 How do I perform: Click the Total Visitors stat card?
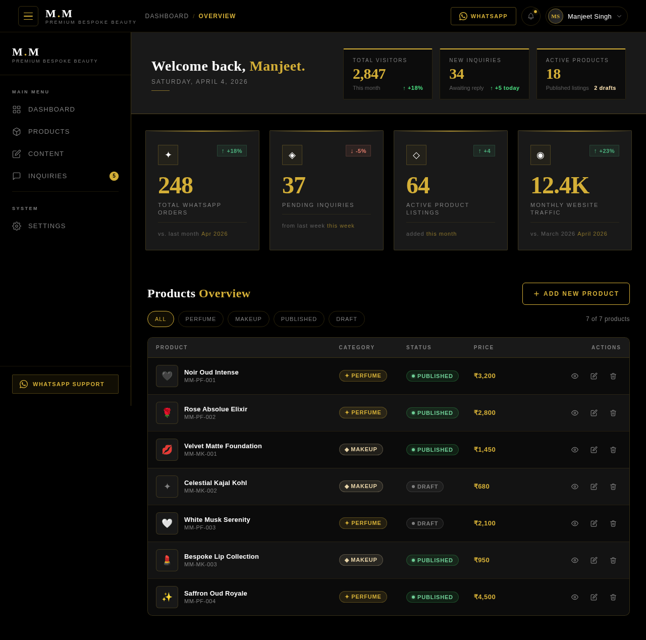(388, 74)
